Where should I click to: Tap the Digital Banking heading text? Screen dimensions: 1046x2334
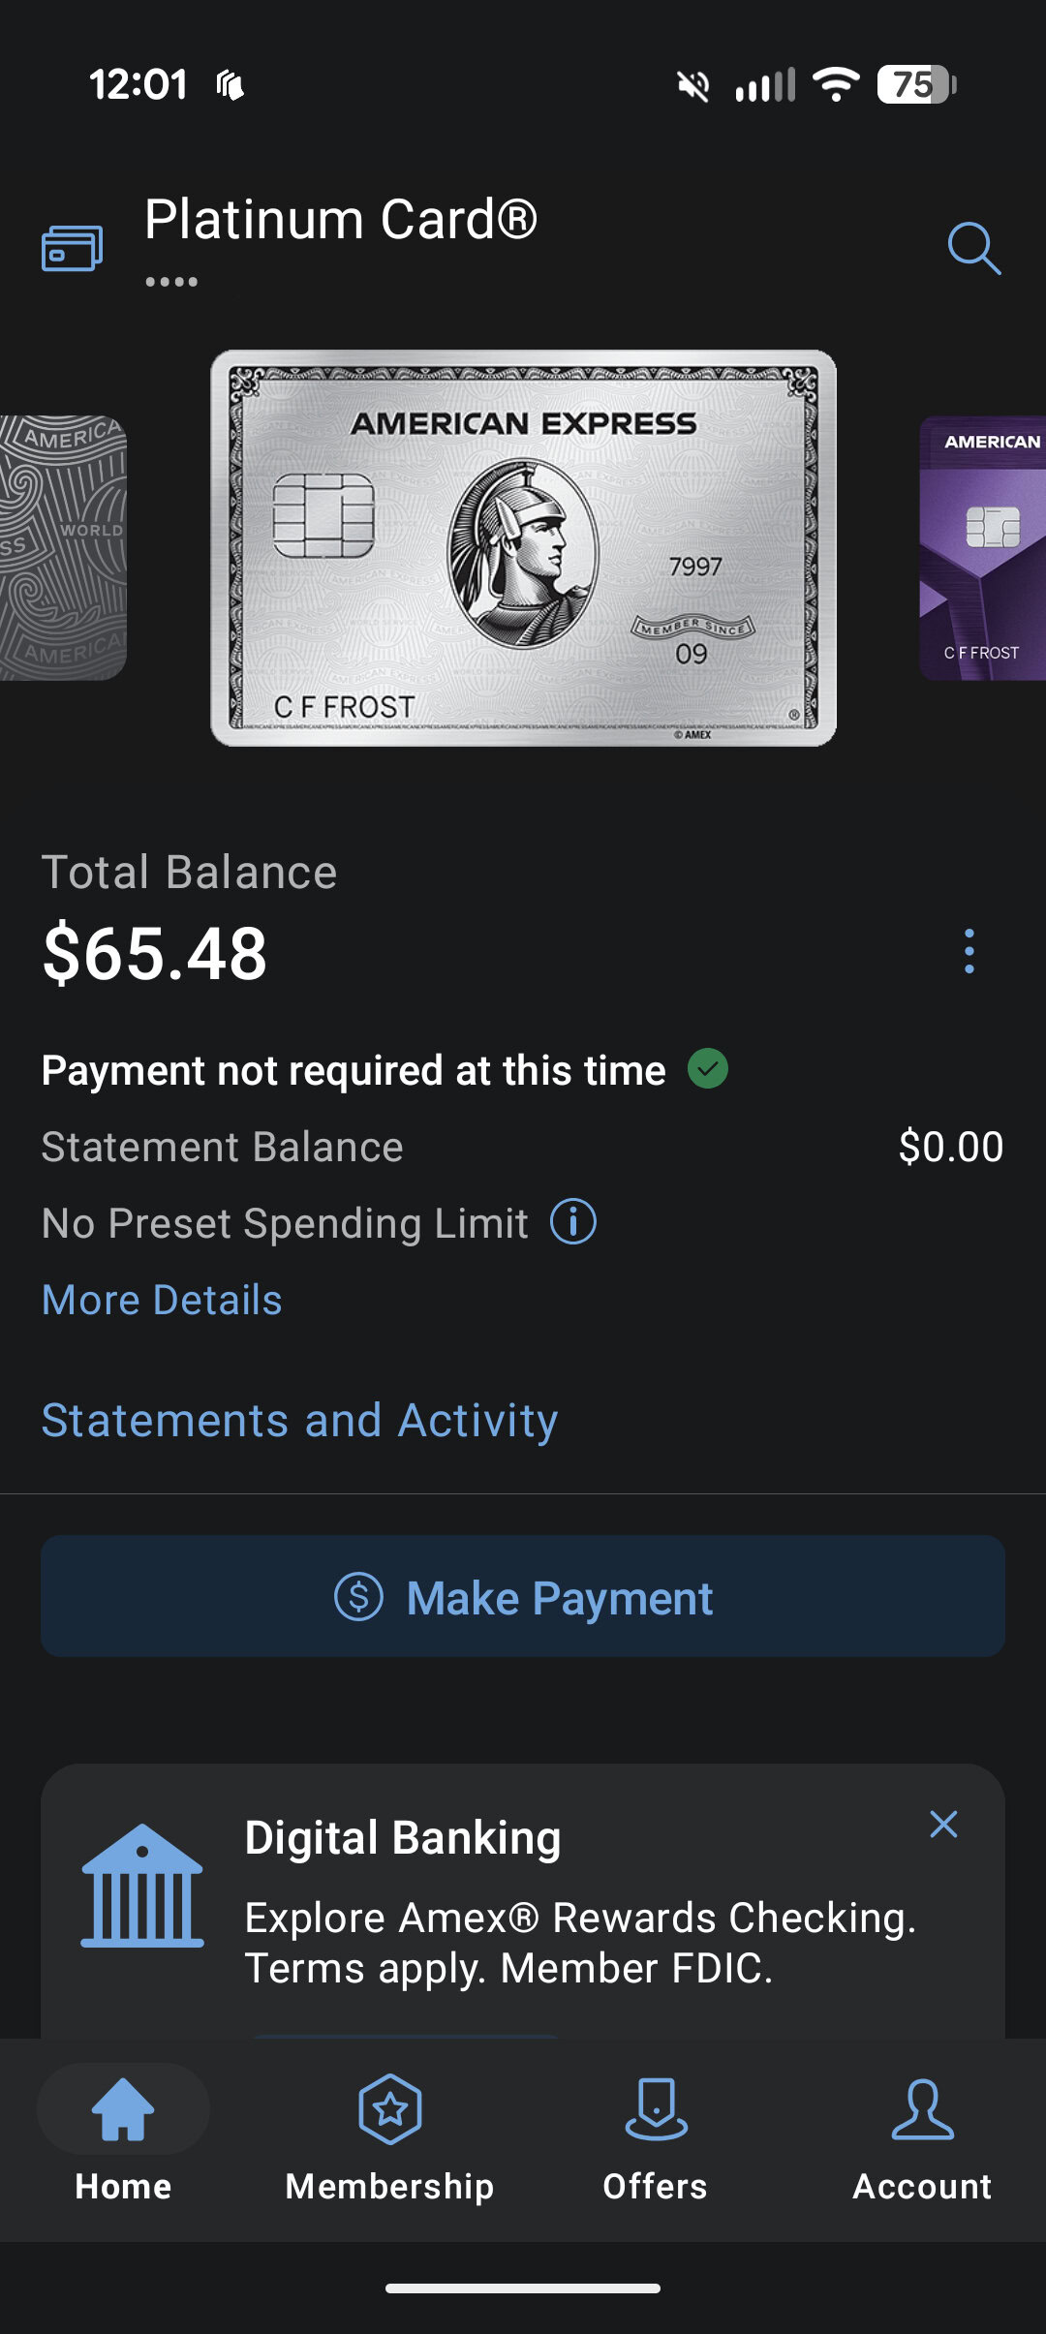[x=403, y=1838]
